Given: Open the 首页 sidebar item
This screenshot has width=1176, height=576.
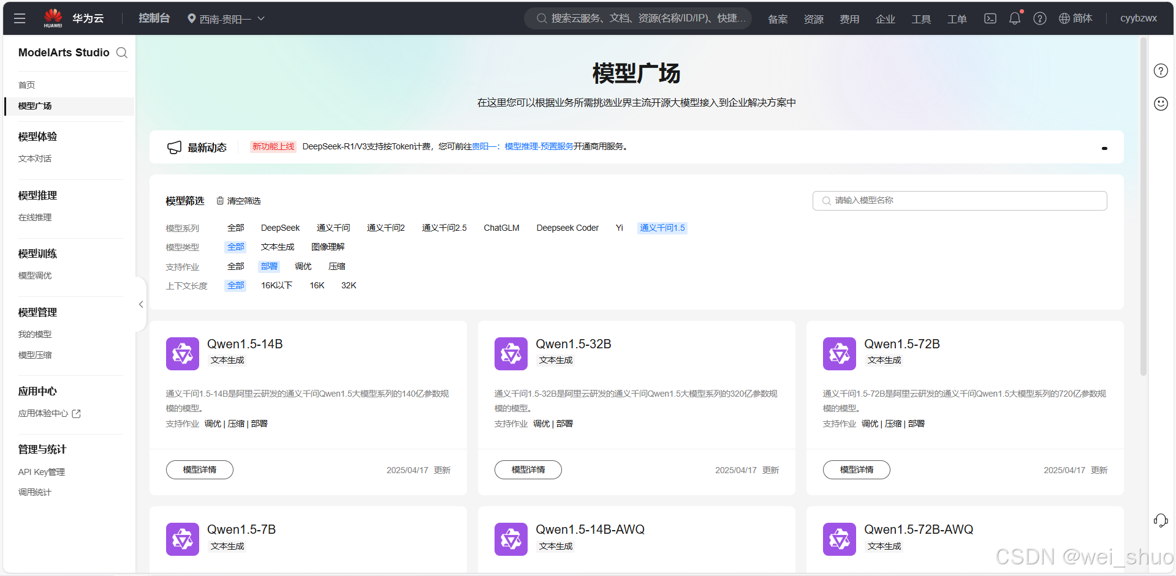Looking at the screenshot, I should pyautogui.click(x=27, y=85).
